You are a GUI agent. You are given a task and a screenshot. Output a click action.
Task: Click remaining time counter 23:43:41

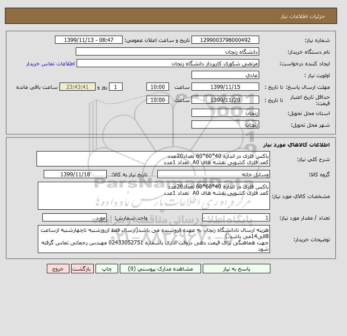[x=78, y=87]
